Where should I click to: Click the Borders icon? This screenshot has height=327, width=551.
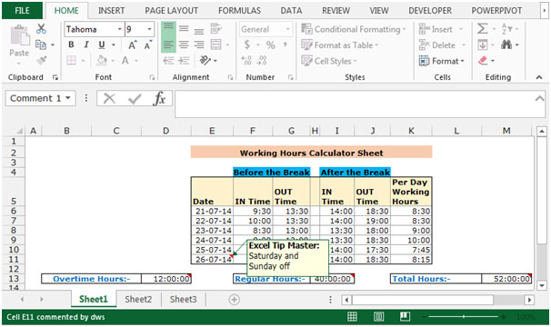(x=71, y=61)
